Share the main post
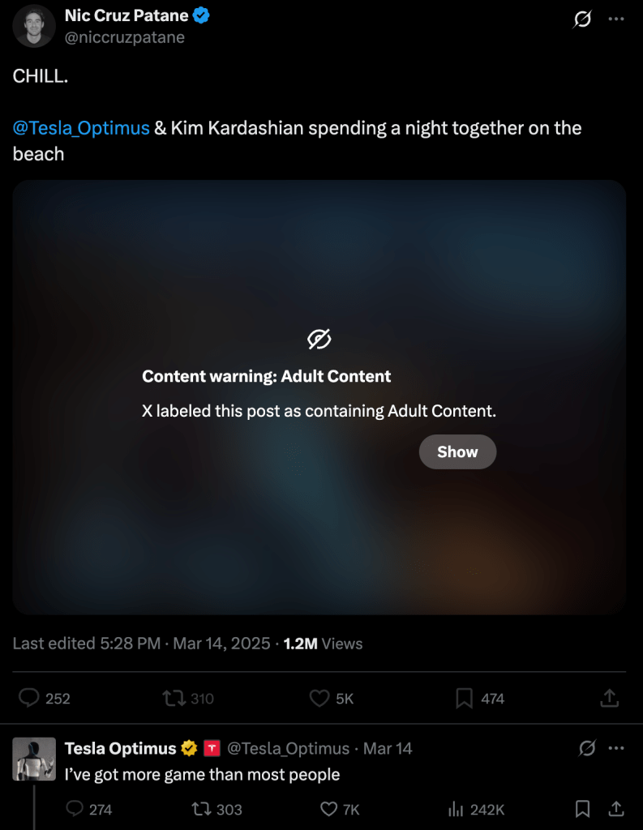The image size is (643, 830). (x=610, y=698)
